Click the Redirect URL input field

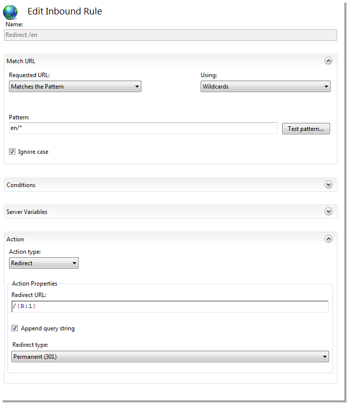click(170, 306)
